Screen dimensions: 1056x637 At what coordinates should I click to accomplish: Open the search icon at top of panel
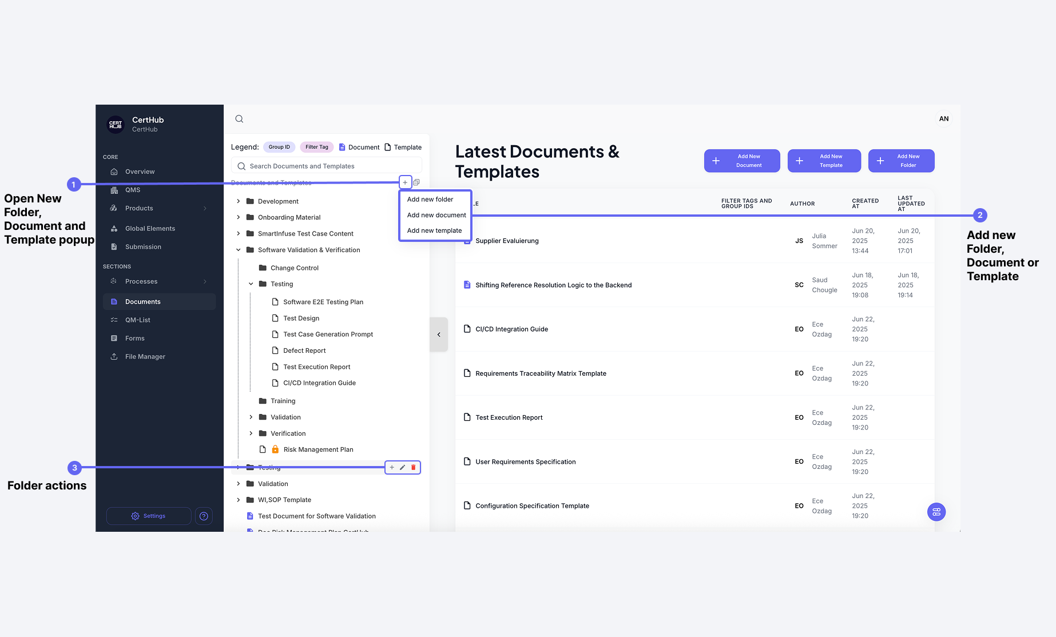239,118
